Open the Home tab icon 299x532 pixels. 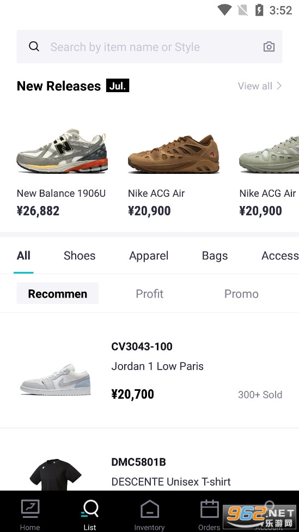(x=30, y=509)
